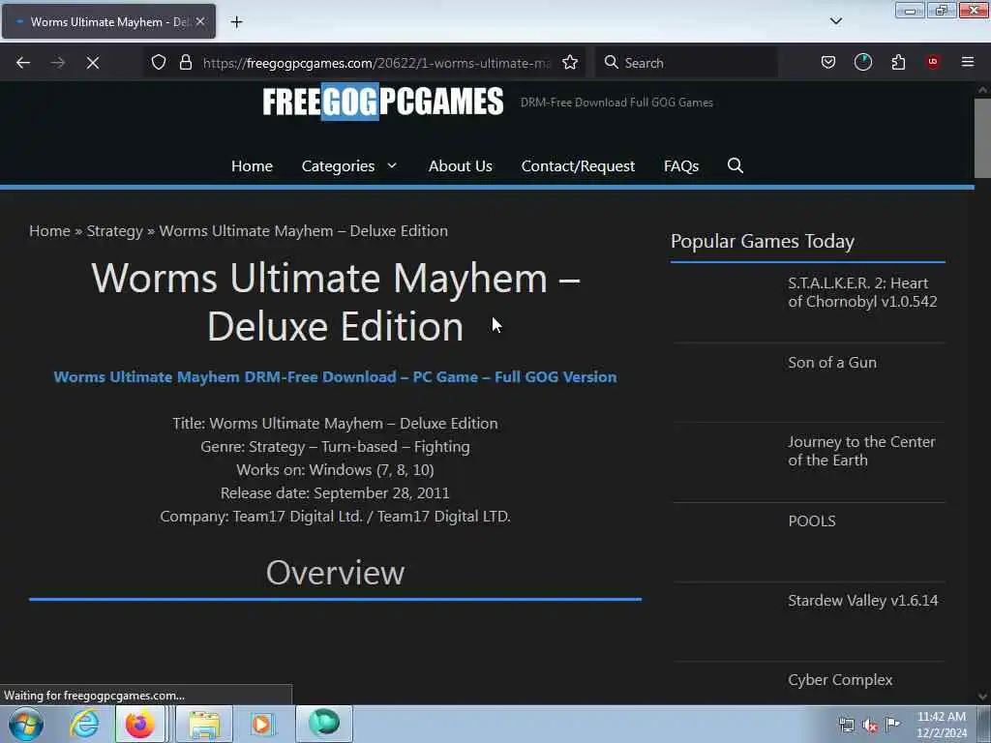Click the page vertical scrollbar thumb
This screenshot has height=743, width=991.
click(x=982, y=138)
